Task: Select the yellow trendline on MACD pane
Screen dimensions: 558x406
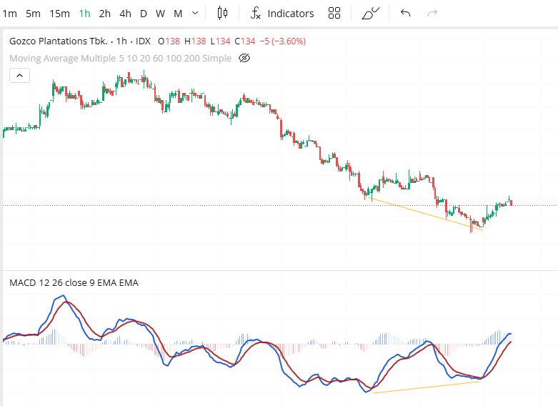Action: click(x=426, y=387)
